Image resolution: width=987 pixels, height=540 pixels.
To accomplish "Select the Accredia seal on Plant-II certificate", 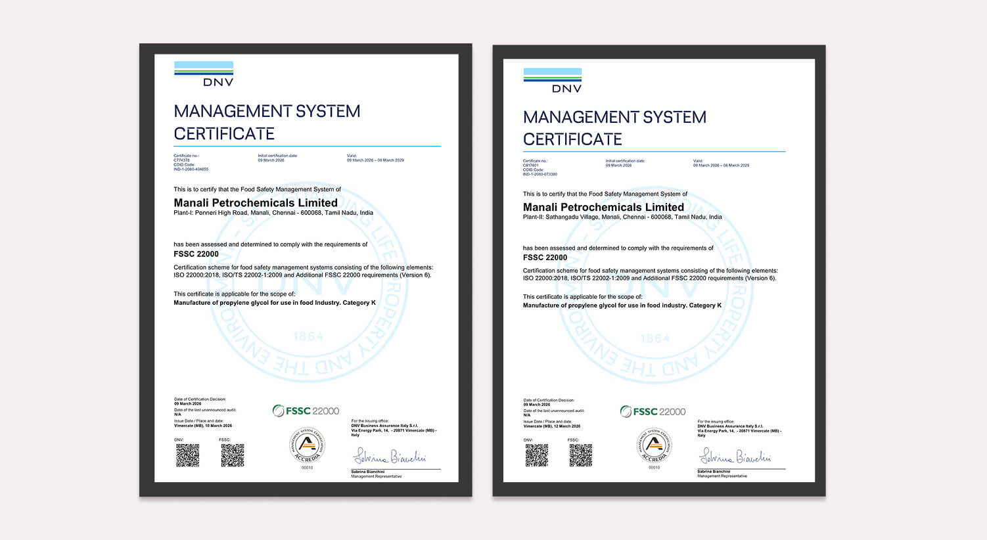I will (654, 446).
